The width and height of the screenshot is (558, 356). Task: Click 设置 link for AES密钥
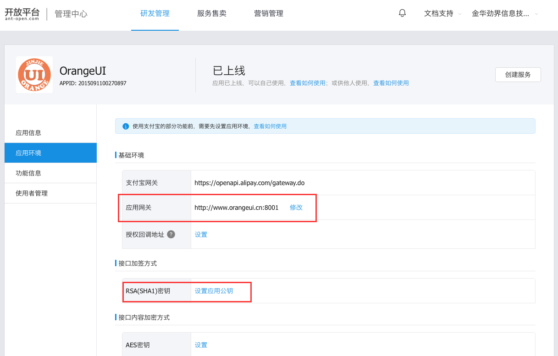tap(201, 345)
